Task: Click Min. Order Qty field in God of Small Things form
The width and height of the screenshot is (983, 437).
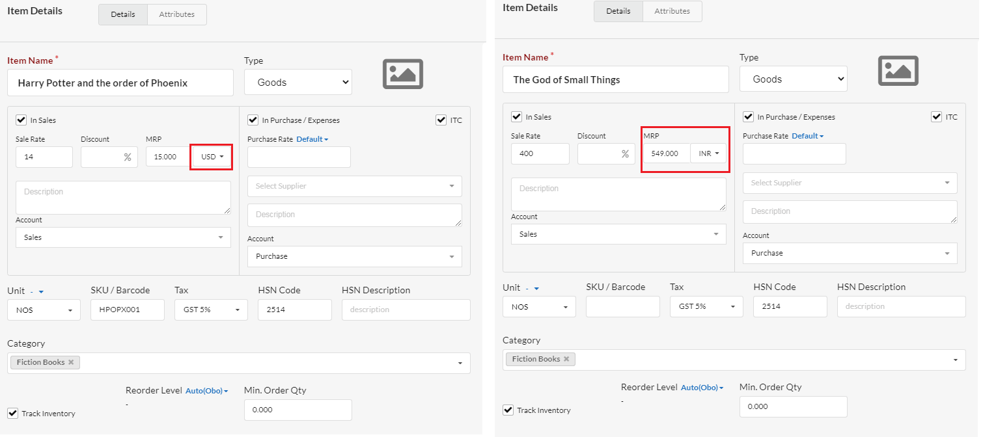Action: point(794,406)
